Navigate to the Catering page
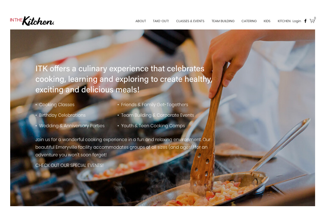326x216 pixels. tap(249, 21)
